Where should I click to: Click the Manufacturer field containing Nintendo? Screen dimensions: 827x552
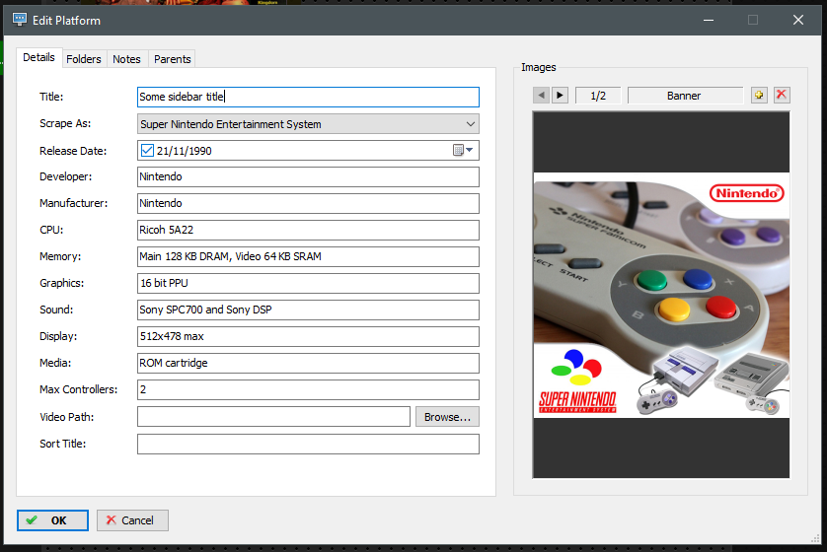point(308,203)
